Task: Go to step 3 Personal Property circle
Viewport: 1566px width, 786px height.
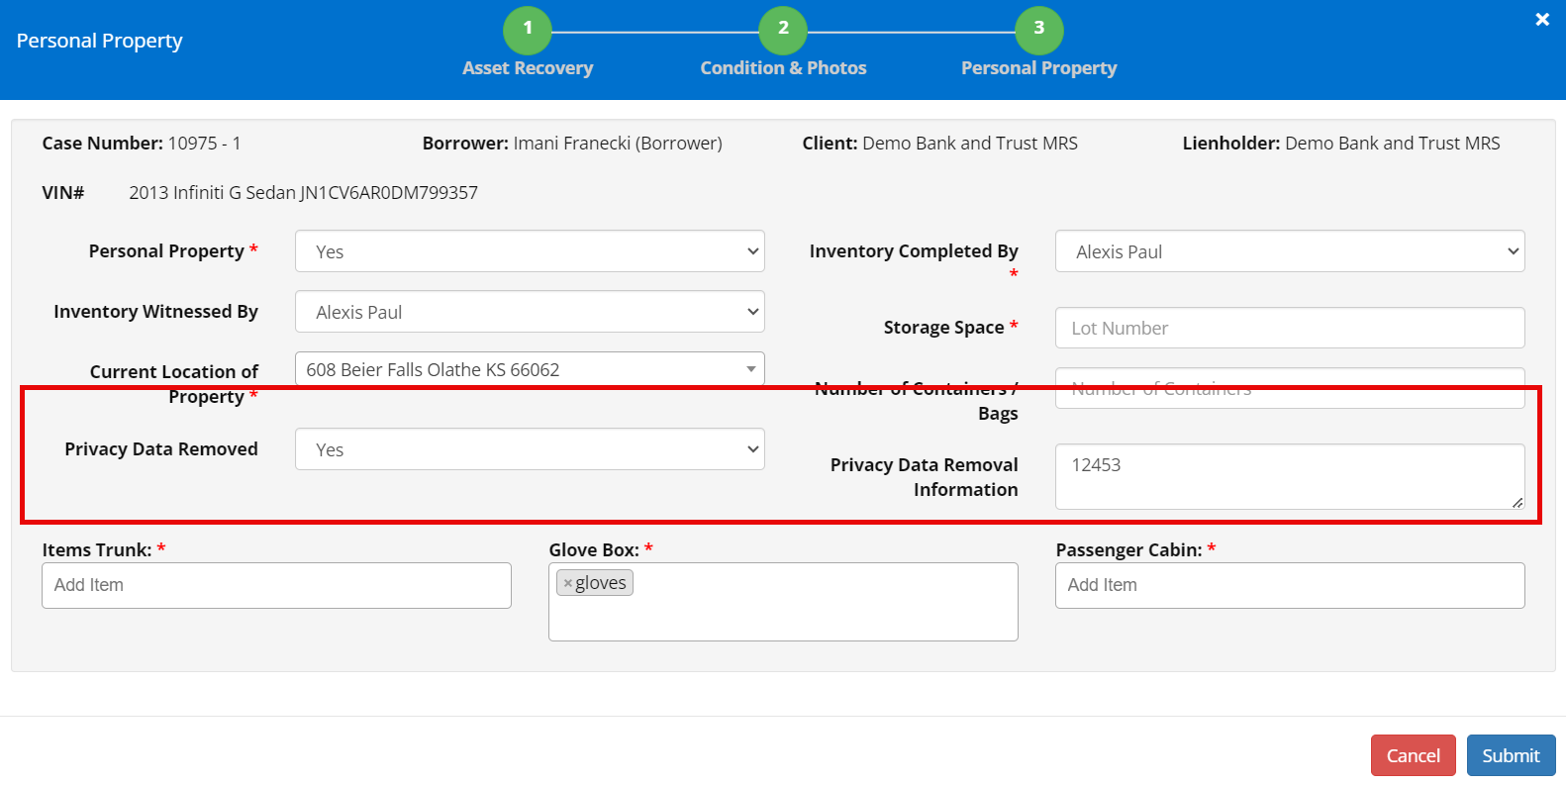Action: coord(1038,30)
